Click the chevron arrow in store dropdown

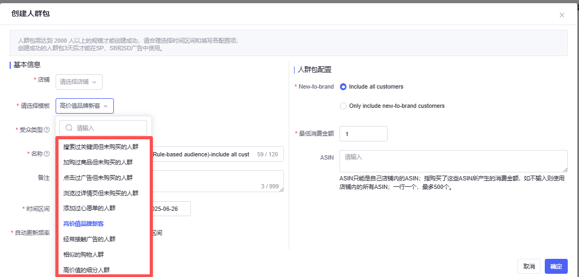point(95,82)
